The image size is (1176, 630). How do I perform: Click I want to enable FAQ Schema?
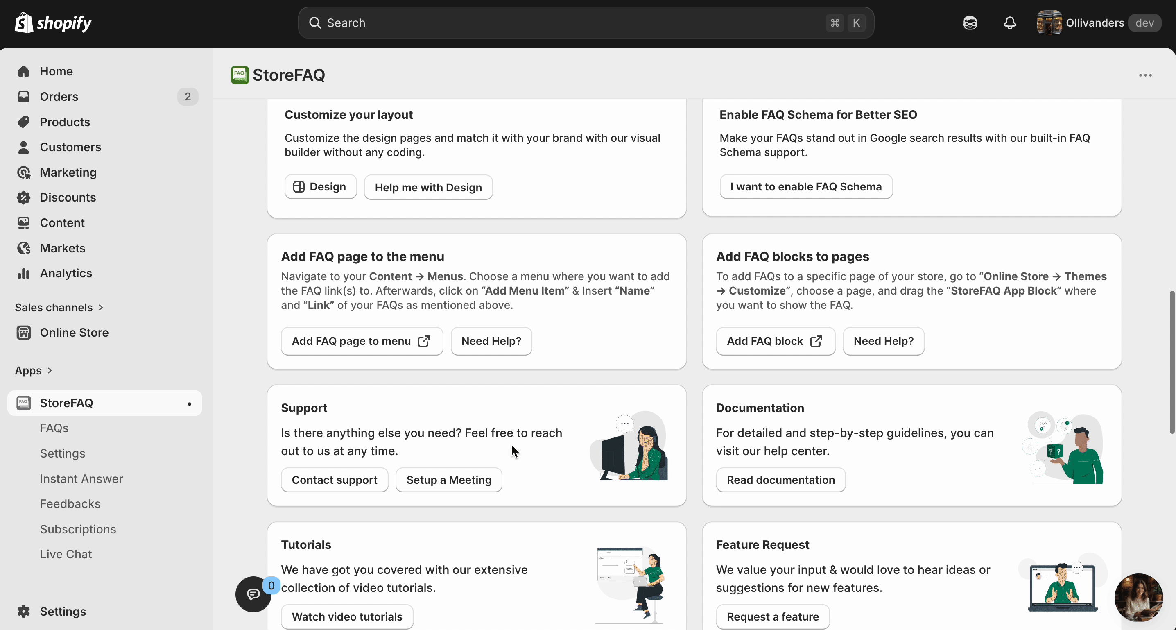tap(806, 187)
